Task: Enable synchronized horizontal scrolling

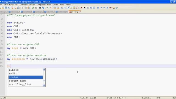Action: [x=58, y=8]
